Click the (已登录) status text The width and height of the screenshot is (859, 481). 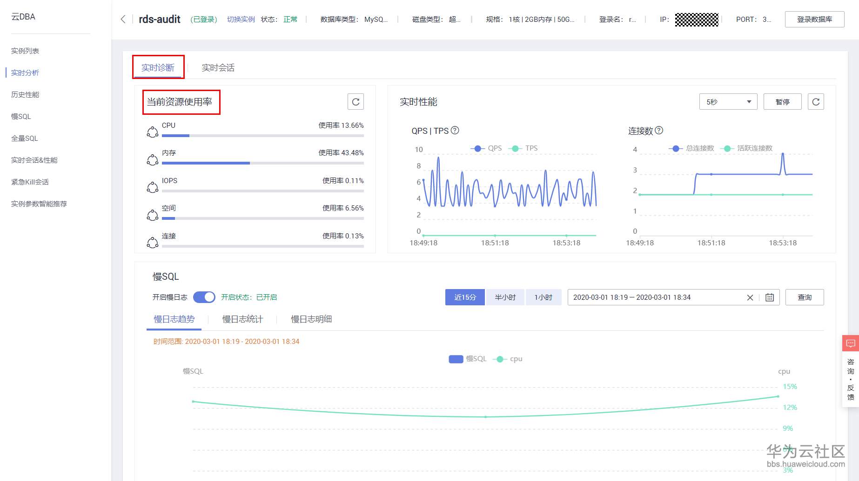pyautogui.click(x=204, y=20)
